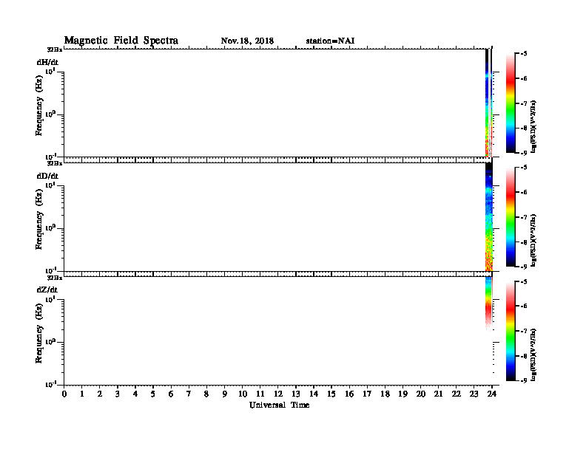Click the -7 value on the dD/dt color bar
This screenshot has width=586, height=452.
point(524,217)
